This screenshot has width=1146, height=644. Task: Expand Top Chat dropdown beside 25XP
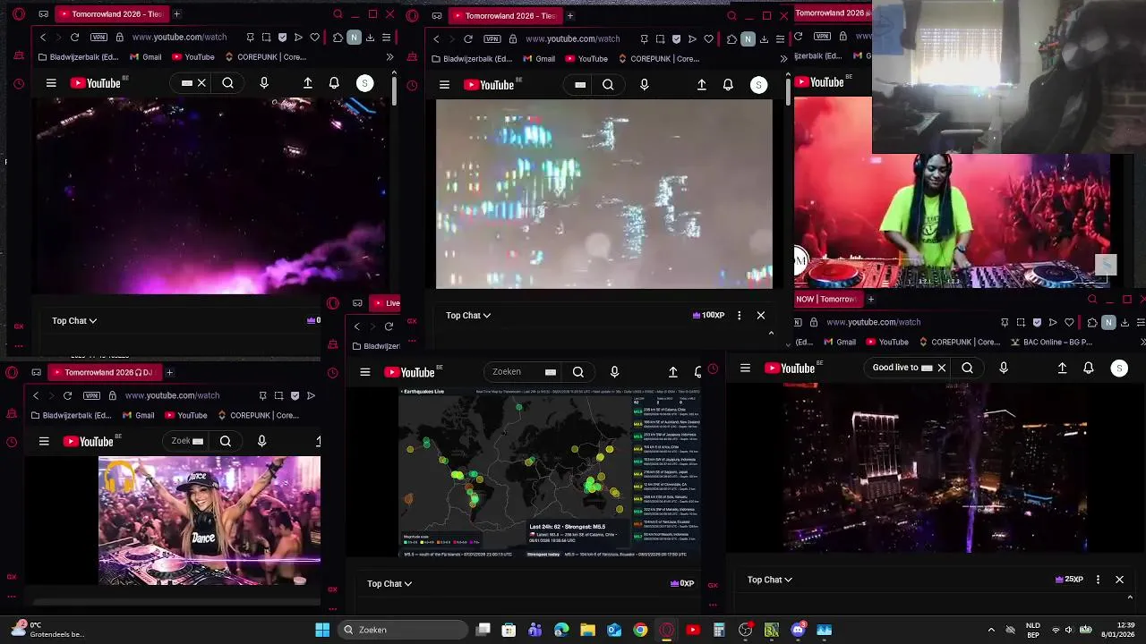tap(770, 580)
